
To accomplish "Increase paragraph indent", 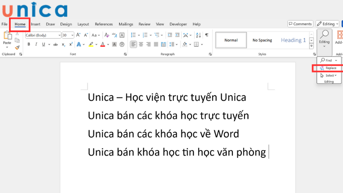I will coord(178,35).
